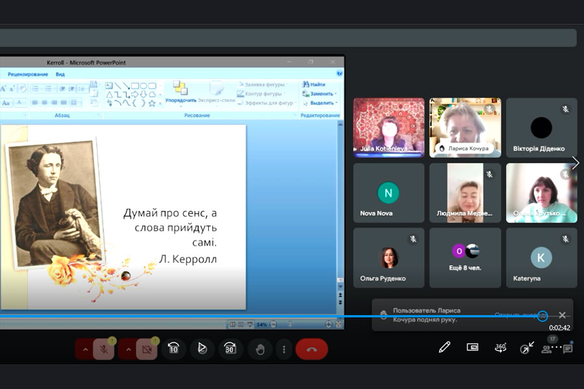Click the Aa change case icon
This screenshot has width=584, height=389.
(6, 102)
